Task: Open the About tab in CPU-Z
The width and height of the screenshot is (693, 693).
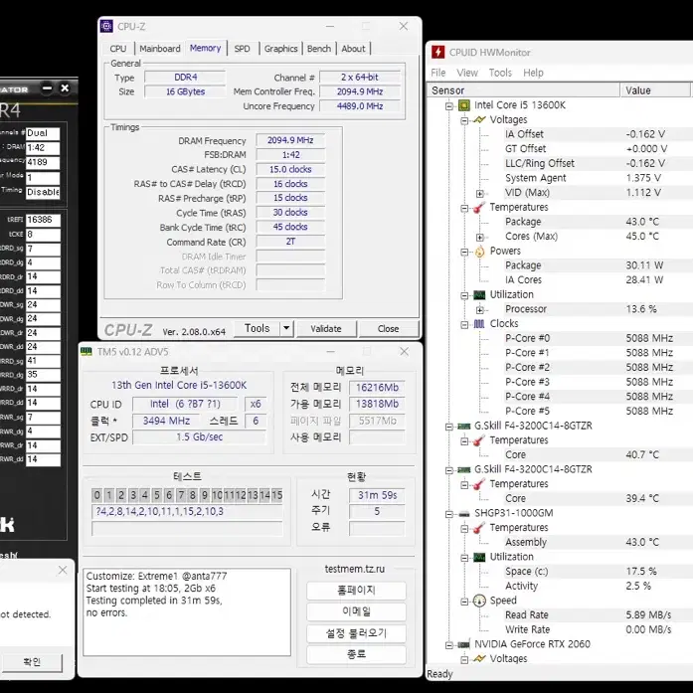Action: (x=353, y=49)
